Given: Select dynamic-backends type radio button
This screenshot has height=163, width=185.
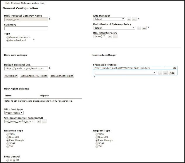Looking at the screenshot, I should pos(8,38).
